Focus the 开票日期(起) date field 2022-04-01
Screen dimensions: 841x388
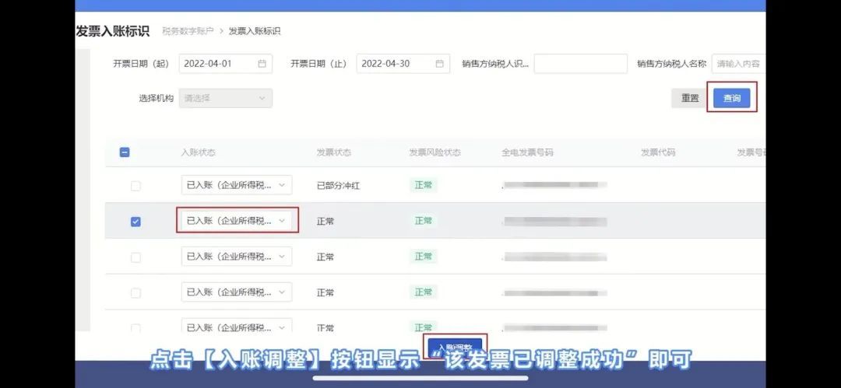pyautogui.click(x=225, y=64)
